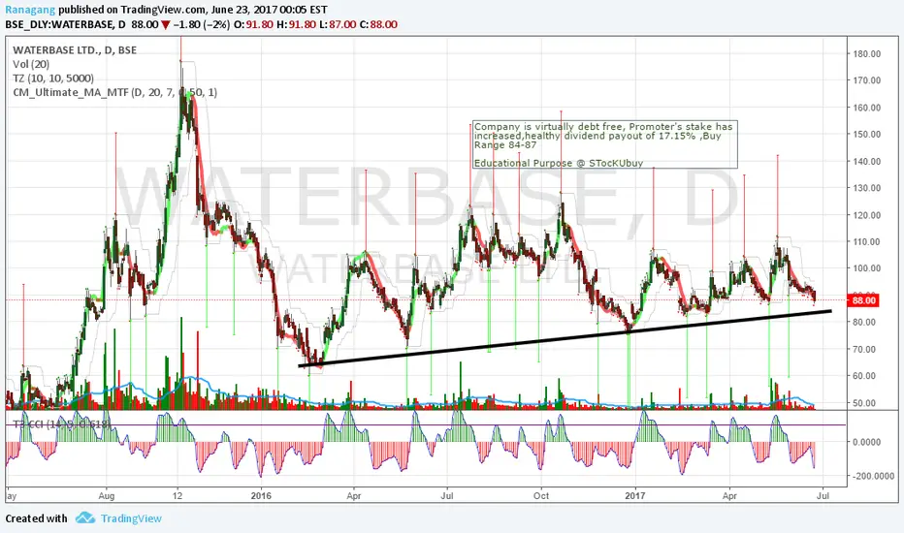Select the Vol (20) indicator legend

tap(31, 65)
